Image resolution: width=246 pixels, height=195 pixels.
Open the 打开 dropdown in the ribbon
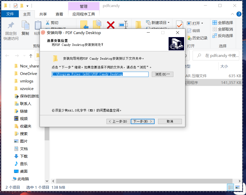195,23
